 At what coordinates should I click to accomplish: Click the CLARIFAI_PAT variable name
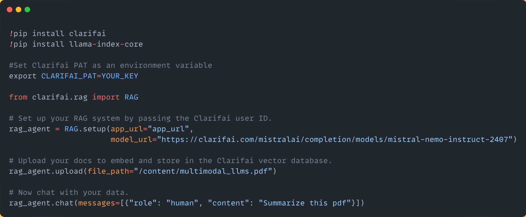(69, 76)
